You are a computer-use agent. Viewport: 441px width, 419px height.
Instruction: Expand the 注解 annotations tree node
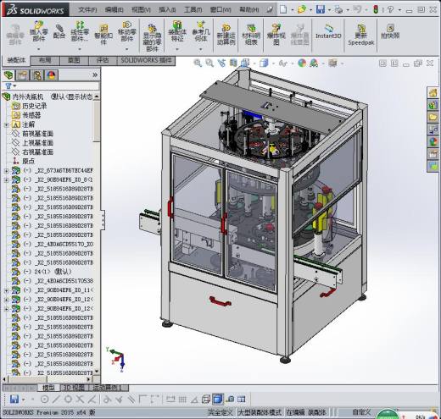pos(6,124)
